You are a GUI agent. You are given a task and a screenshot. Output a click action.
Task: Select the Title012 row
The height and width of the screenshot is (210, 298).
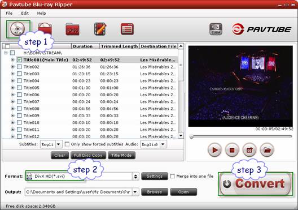pyautogui.click(x=90, y=136)
